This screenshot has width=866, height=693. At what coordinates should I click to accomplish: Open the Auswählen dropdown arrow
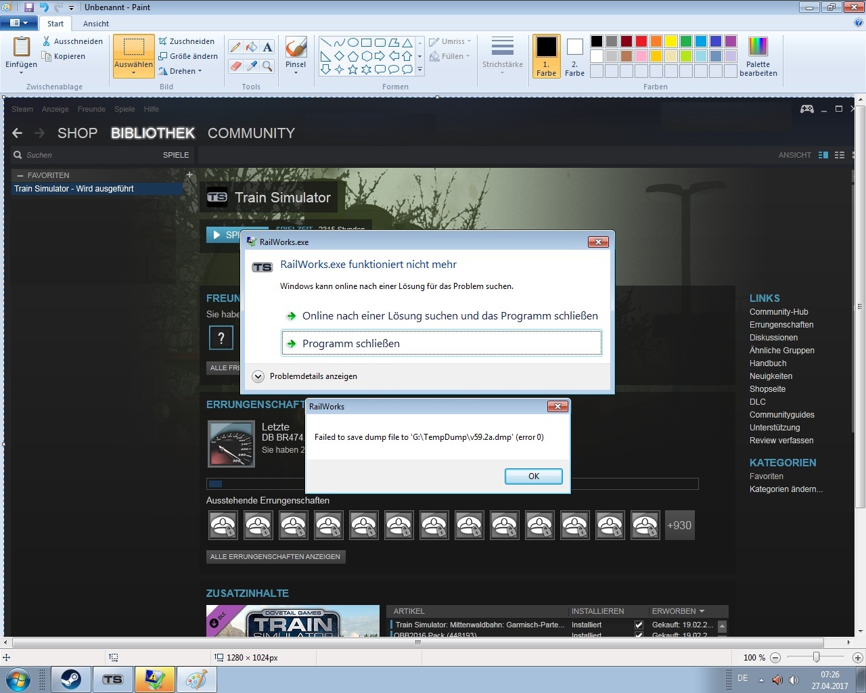(x=134, y=72)
